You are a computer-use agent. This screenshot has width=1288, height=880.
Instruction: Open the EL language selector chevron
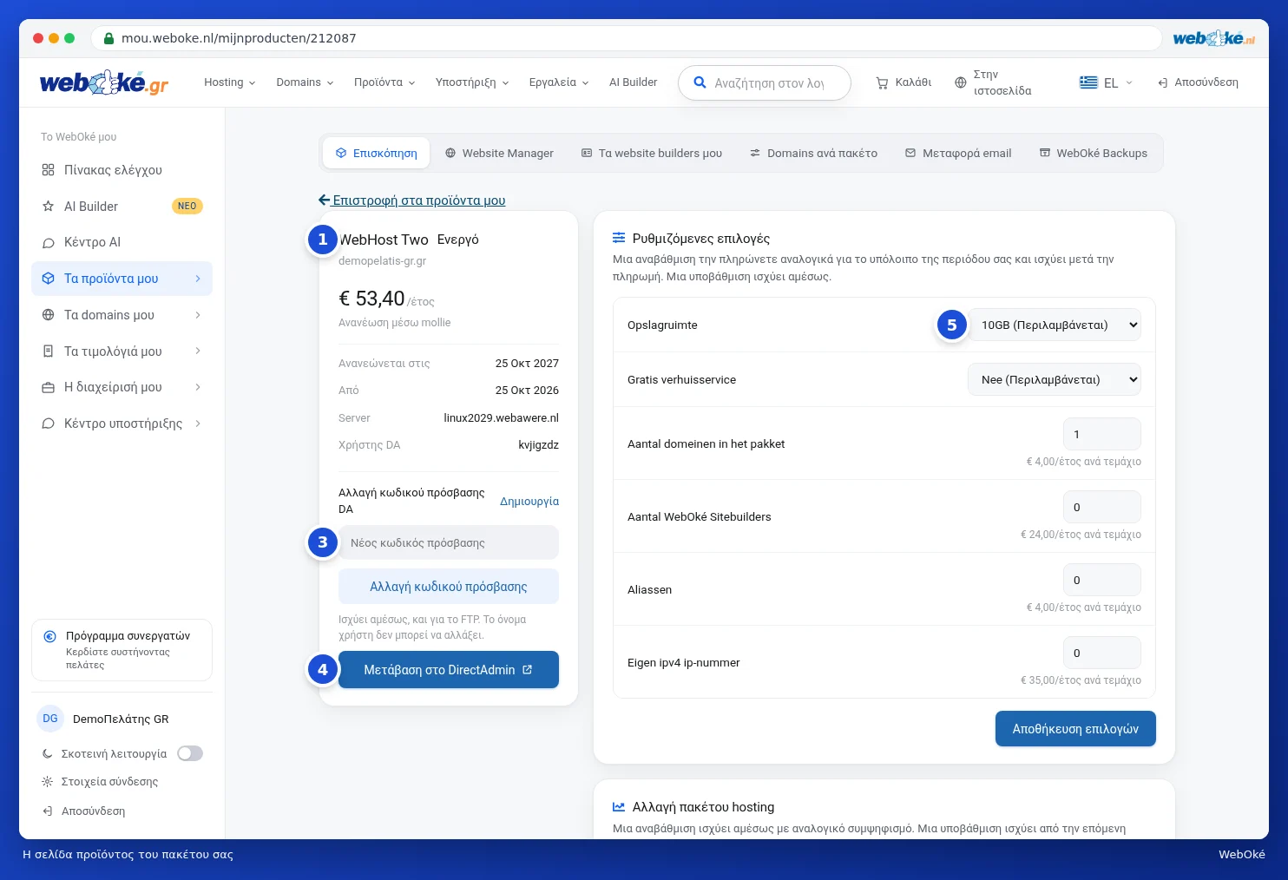pos(1129,82)
